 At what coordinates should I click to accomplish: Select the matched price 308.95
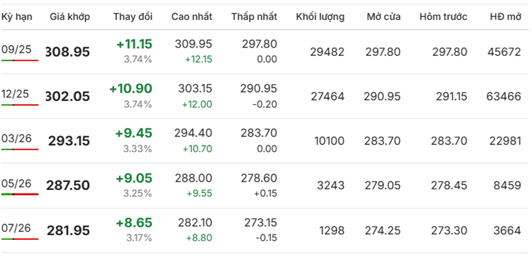tap(67, 52)
